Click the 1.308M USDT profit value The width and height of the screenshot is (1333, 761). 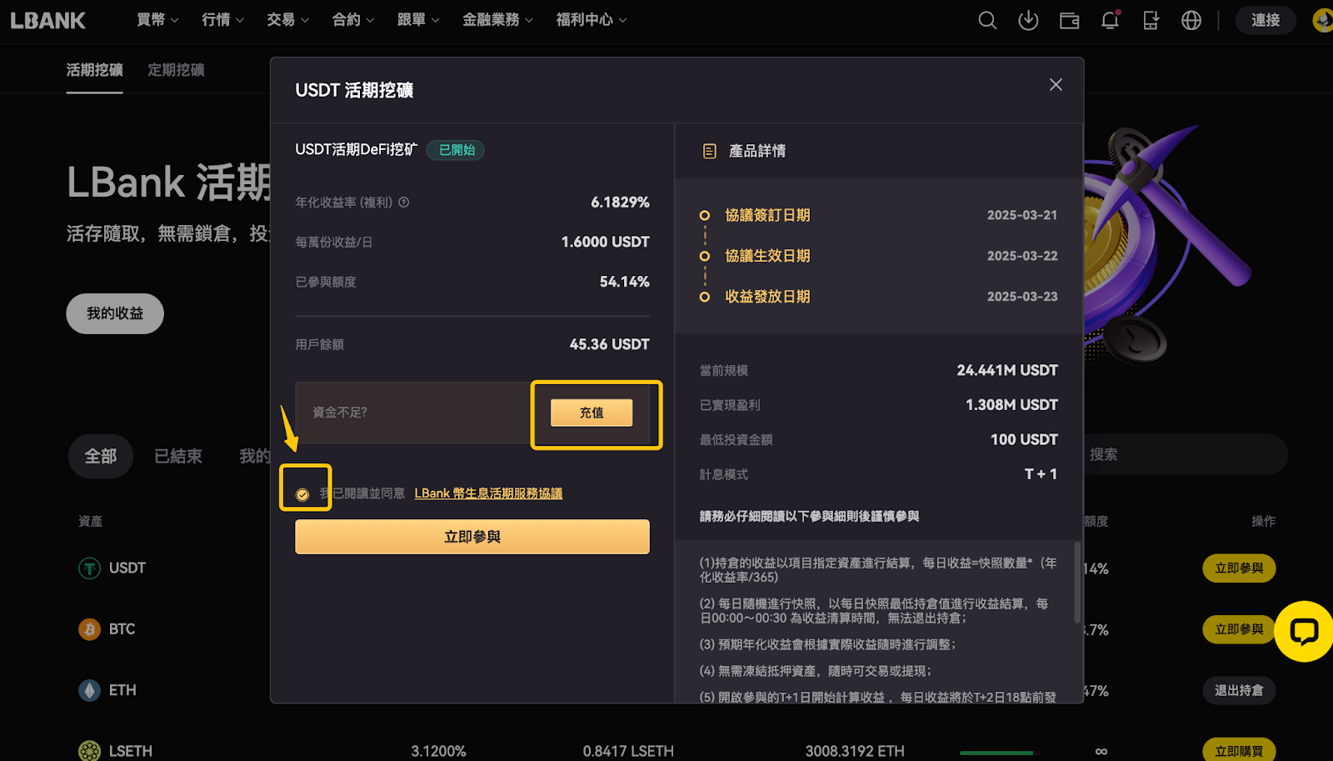tap(1011, 405)
